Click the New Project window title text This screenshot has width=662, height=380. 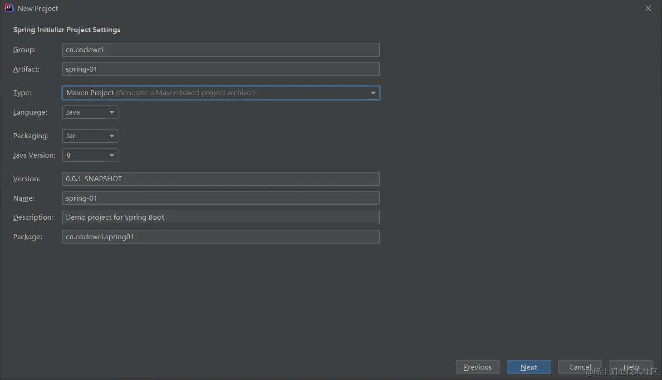[x=38, y=9]
